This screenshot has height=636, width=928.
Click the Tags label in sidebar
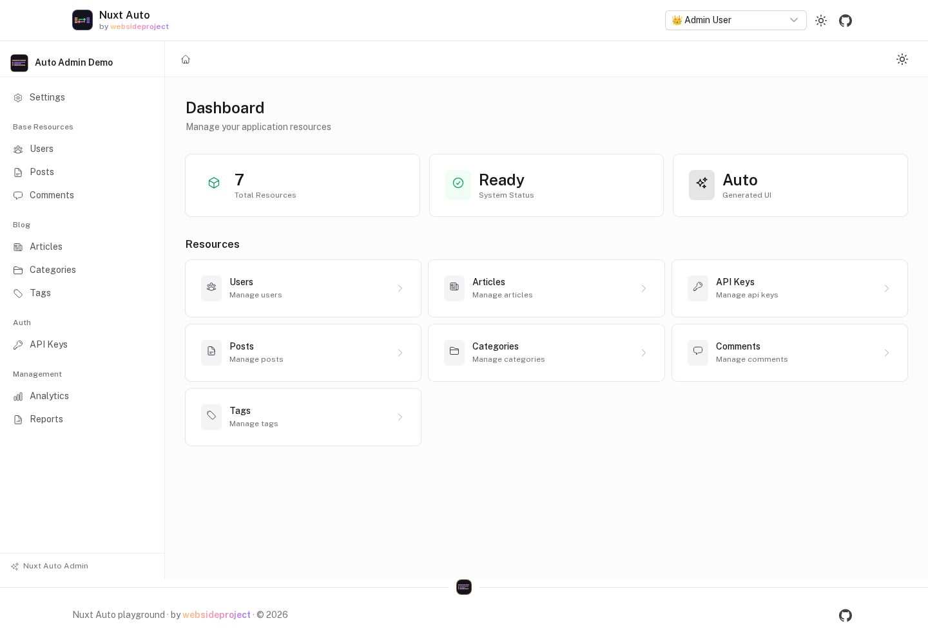pyautogui.click(x=40, y=293)
